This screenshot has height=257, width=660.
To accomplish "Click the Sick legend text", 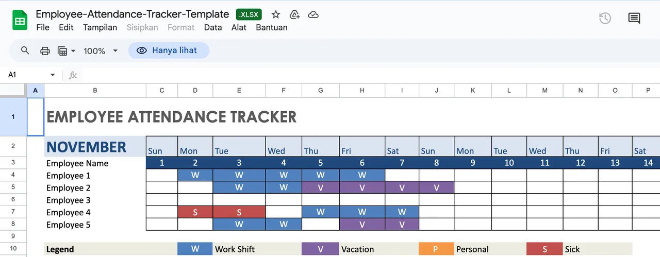I will tap(572, 249).
